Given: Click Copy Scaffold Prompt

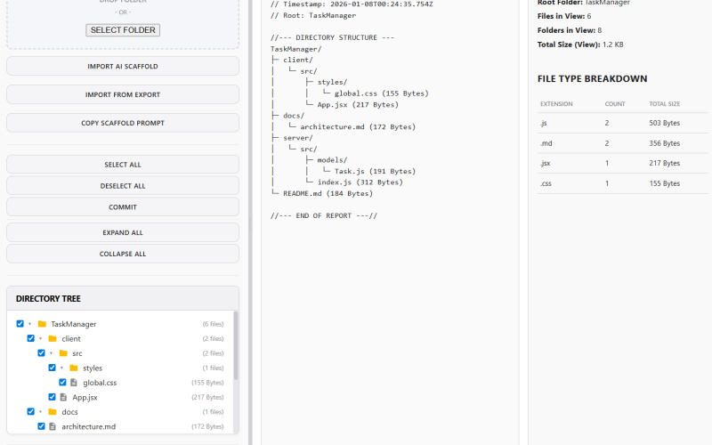Looking at the screenshot, I should pos(123,123).
